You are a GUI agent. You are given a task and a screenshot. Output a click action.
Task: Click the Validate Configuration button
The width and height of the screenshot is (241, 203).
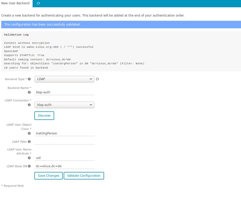[84, 176]
